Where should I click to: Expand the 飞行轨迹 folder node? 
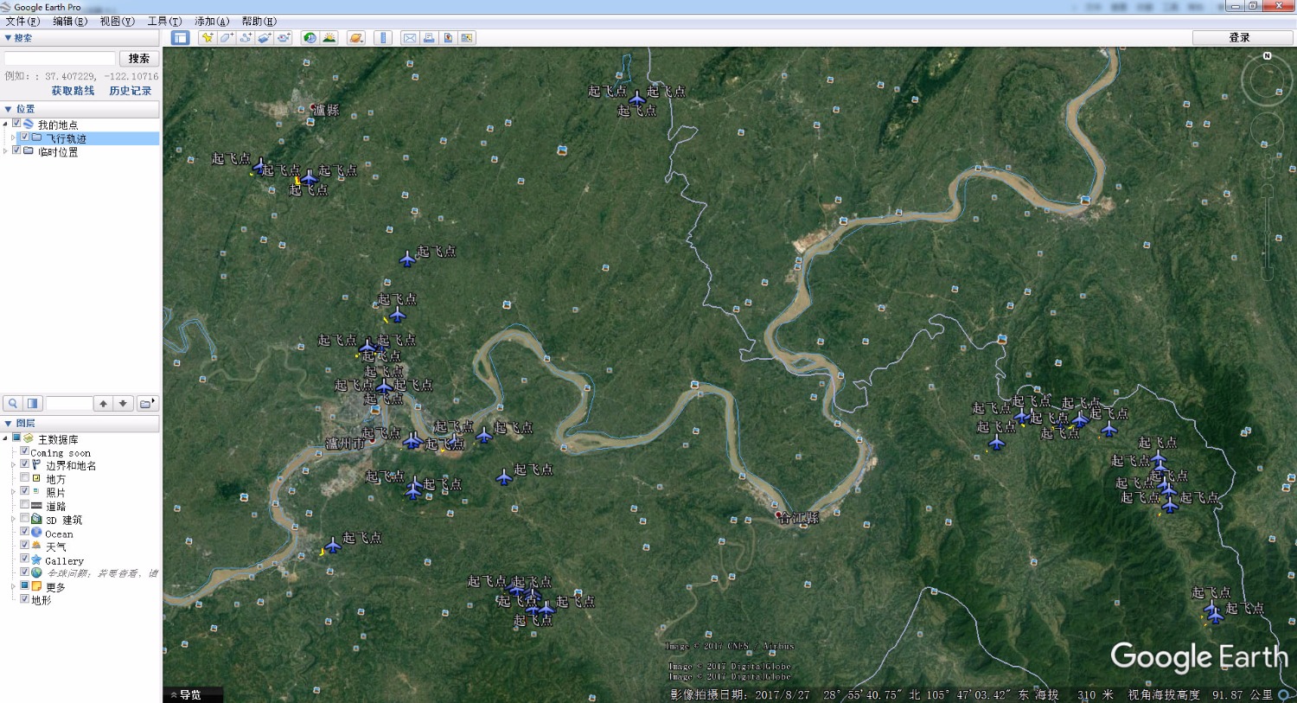[x=13, y=137]
